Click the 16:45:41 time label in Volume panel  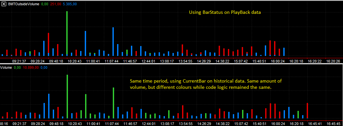[315, 124]
